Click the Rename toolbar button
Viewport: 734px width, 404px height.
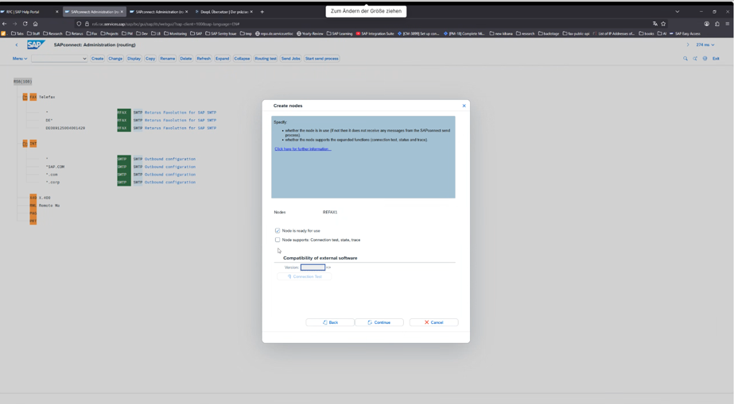pyautogui.click(x=168, y=59)
